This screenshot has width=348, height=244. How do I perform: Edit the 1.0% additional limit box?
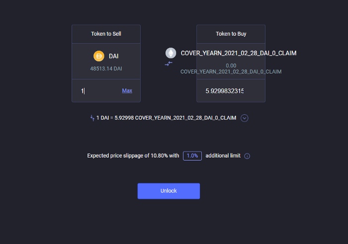[192, 156]
